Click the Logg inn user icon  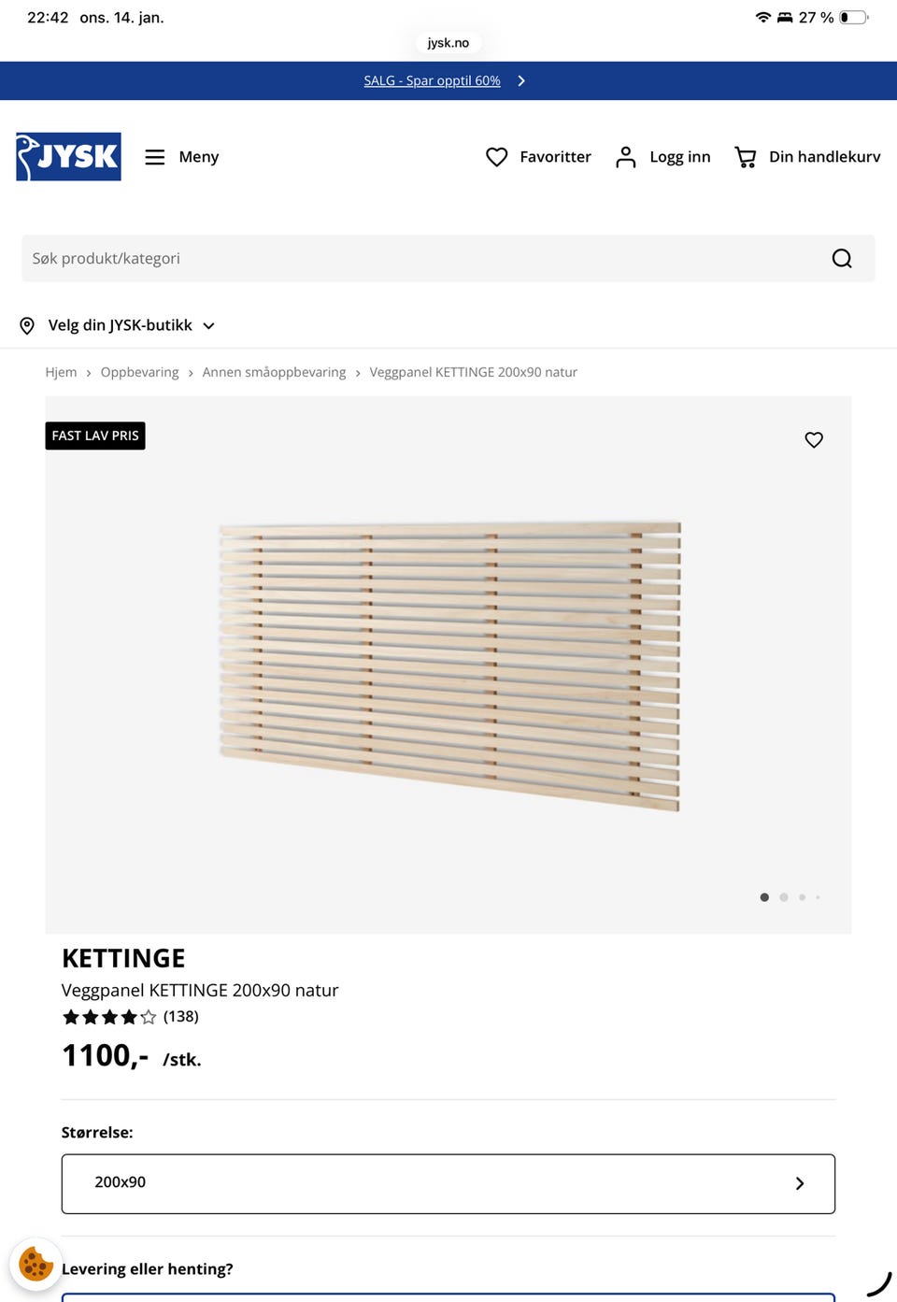626,157
